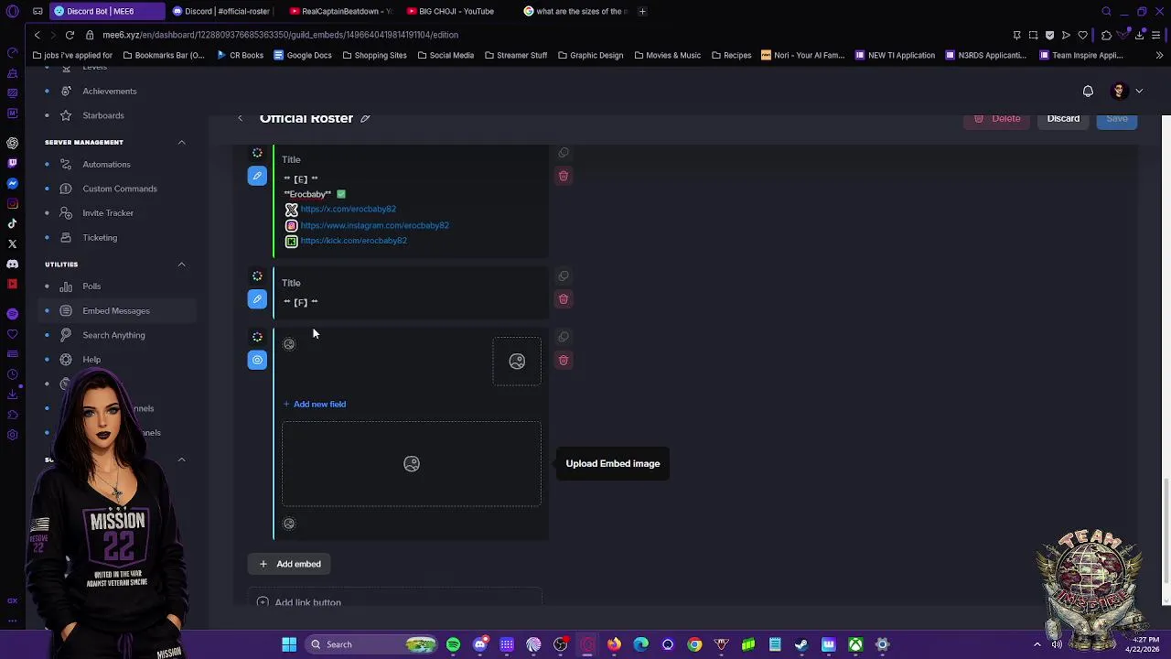Viewport: 1171px width, 659px height.
Task: Delete the [F] embed with trash icon
Action: 564,299
